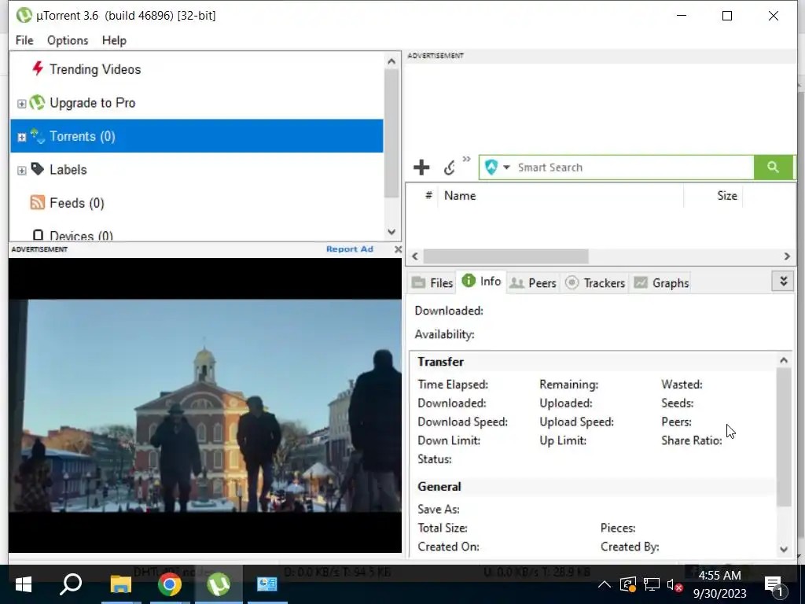
Task: Click the uTorrent logo beside Upgrade to Pro
Action: coord(37,102)
